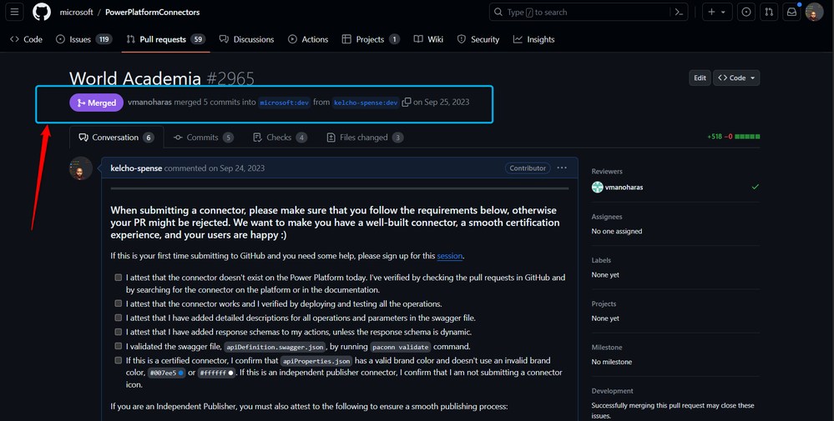Open the Issues tab
Image resolution: width=834 pixels, height=421 pixels.
tap(84, 39)
